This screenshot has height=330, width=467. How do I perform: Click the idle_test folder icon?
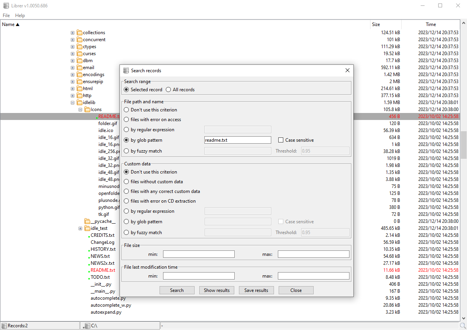[x=87, y=228]
